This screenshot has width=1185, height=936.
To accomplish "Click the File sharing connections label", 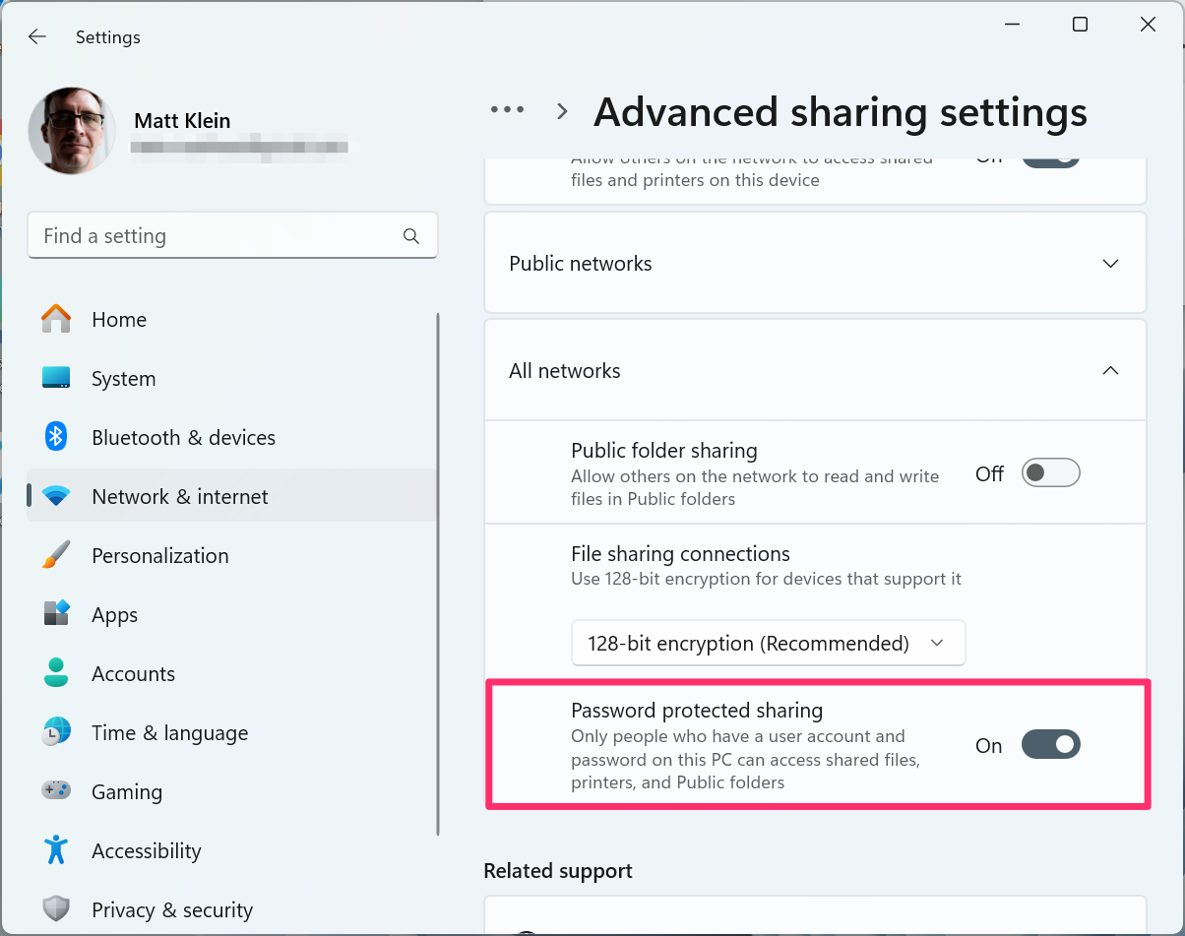I will pyautogui.click(x=680, y=554).
